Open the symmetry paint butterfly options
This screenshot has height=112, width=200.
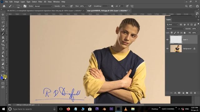pyautogui.click(x=132, y=6)
